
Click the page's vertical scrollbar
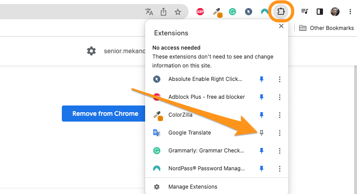click(x=356, y=130)
